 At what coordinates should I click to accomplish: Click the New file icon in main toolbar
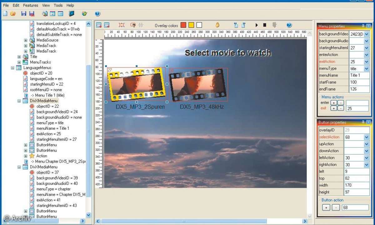5,13
